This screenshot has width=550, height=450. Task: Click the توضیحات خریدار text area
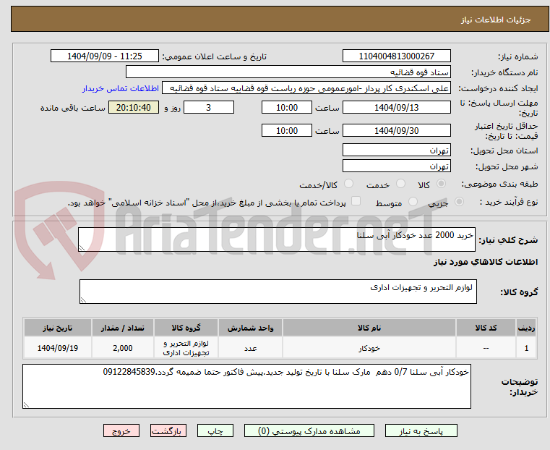point(246,386)
